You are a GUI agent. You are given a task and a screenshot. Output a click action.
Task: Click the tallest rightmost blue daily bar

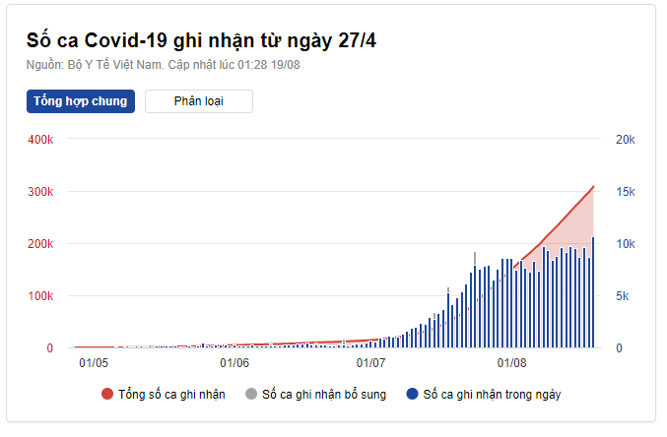593,292
